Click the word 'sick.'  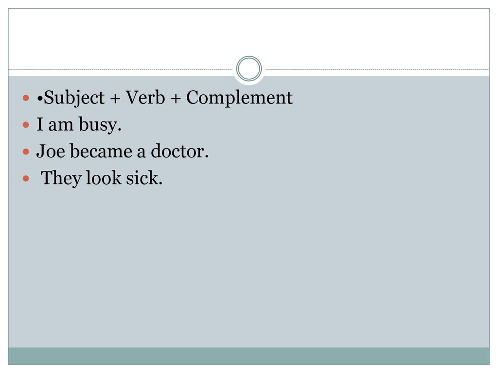(x=144, y=178)
